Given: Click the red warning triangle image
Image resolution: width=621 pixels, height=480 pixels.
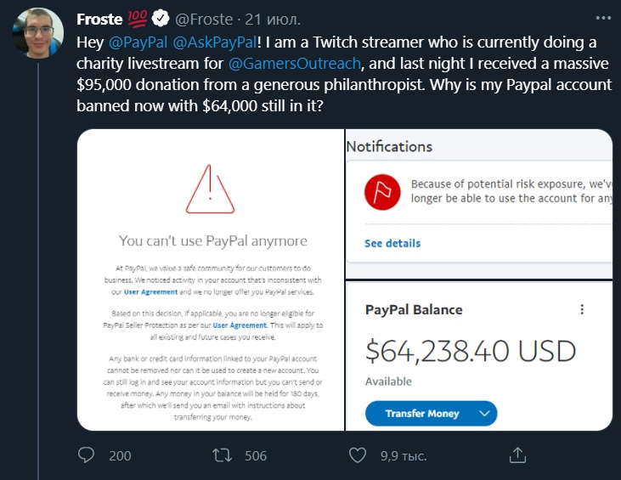Looking at the screenshot, I should pyautogui.click(x=211, y=189).
